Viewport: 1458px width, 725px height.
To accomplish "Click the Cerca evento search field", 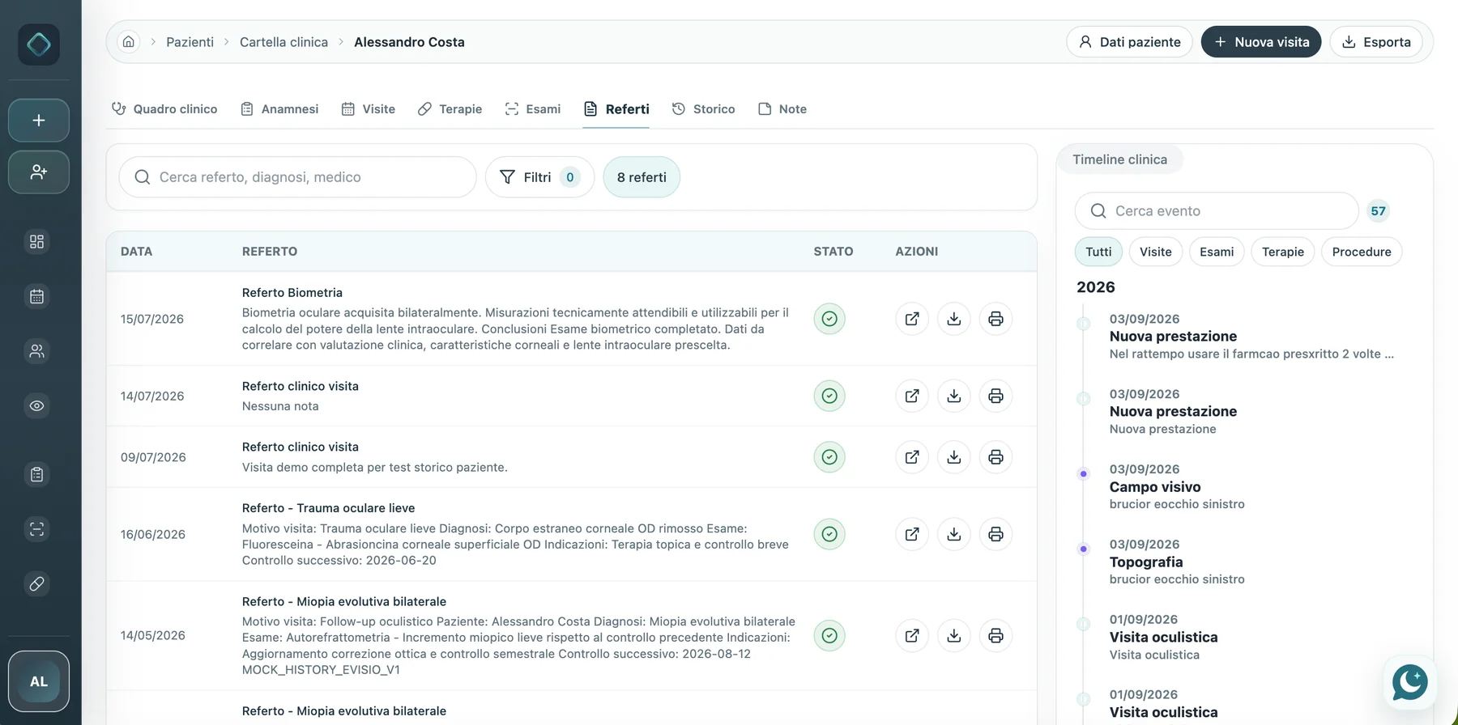I will pyautogui.click(x=1217, y=211).
